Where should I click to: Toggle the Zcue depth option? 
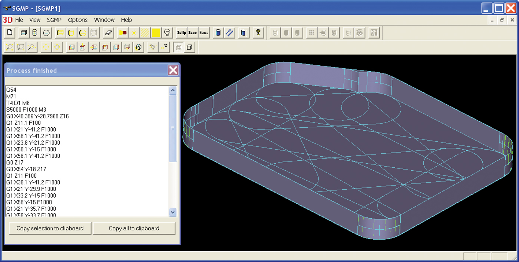click(192, 33)
